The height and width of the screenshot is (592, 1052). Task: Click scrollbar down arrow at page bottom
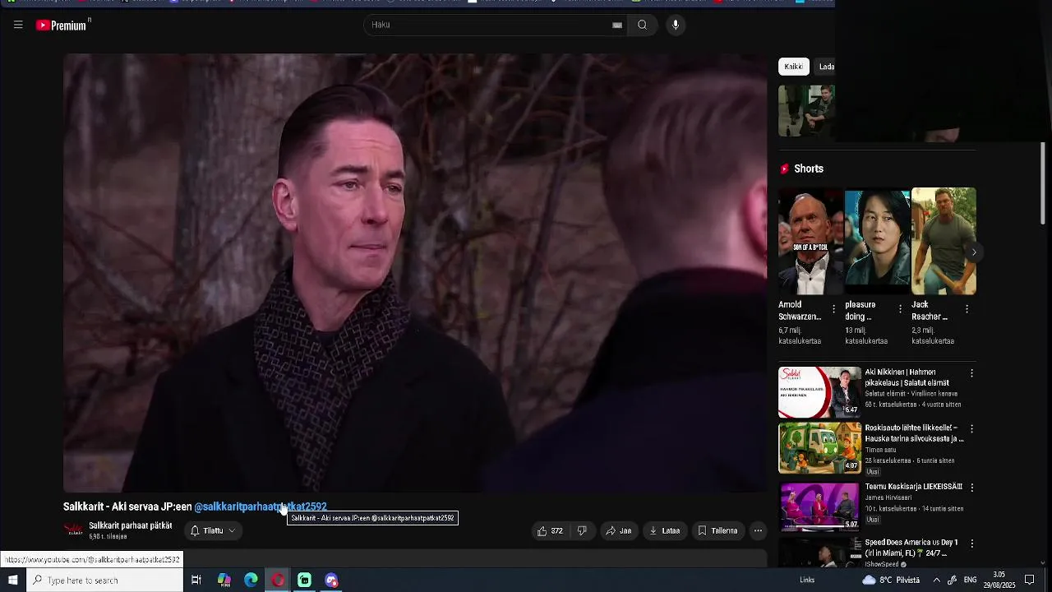tap(1043, 563)
